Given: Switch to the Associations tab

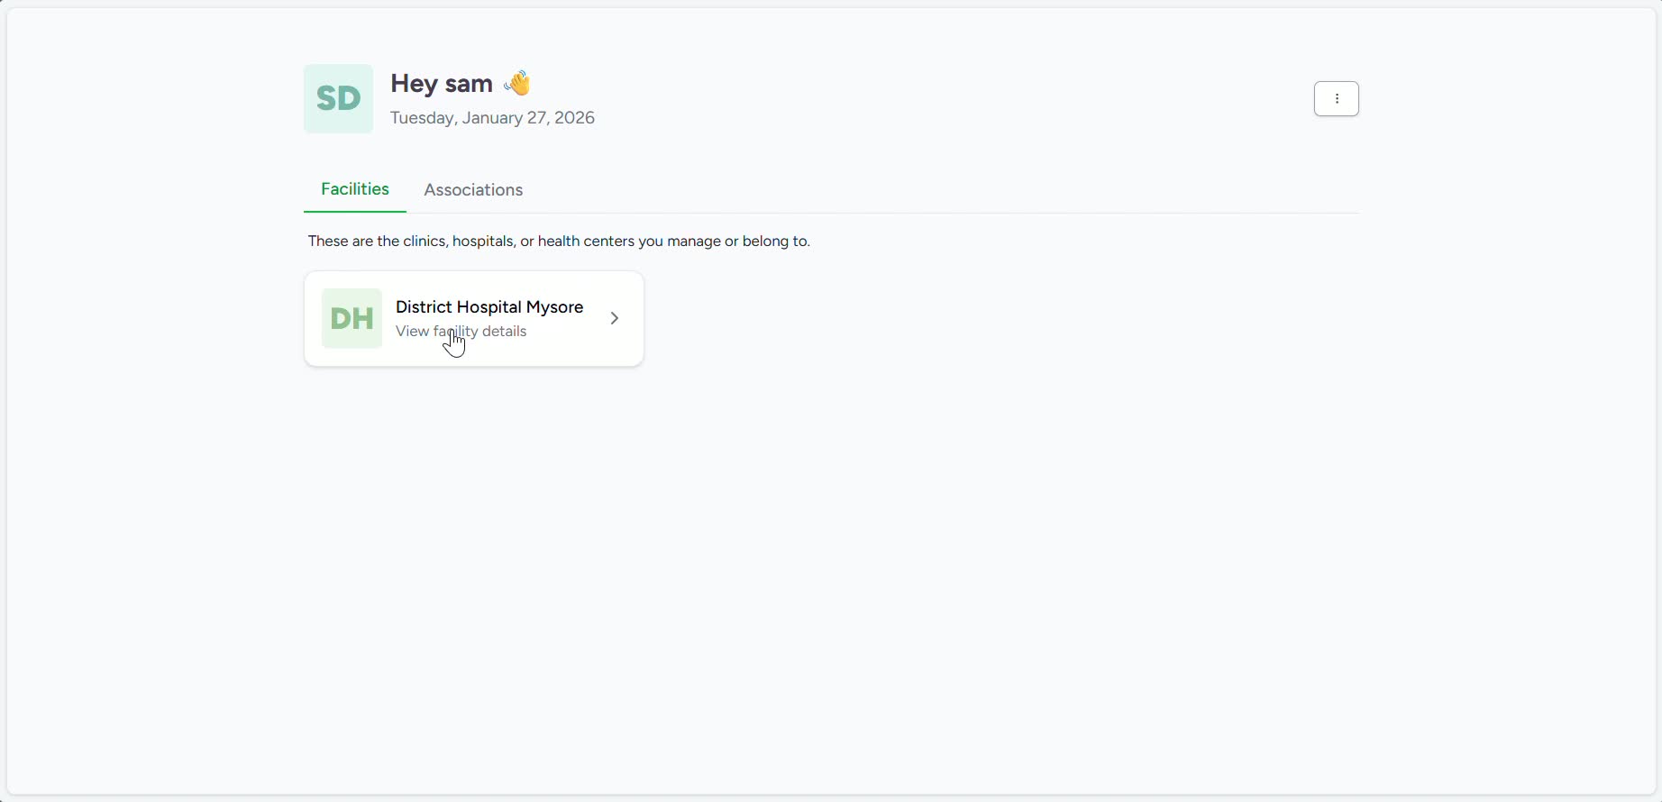Looking at the screenshot, I should pyautogui.click(x=473, y=190).
